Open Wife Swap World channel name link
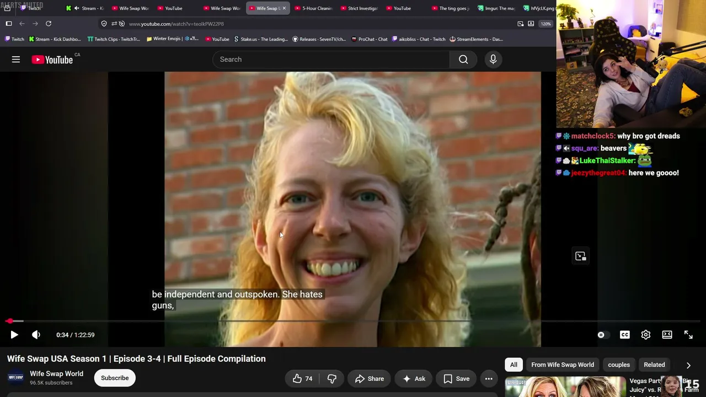 coord(56,373)
